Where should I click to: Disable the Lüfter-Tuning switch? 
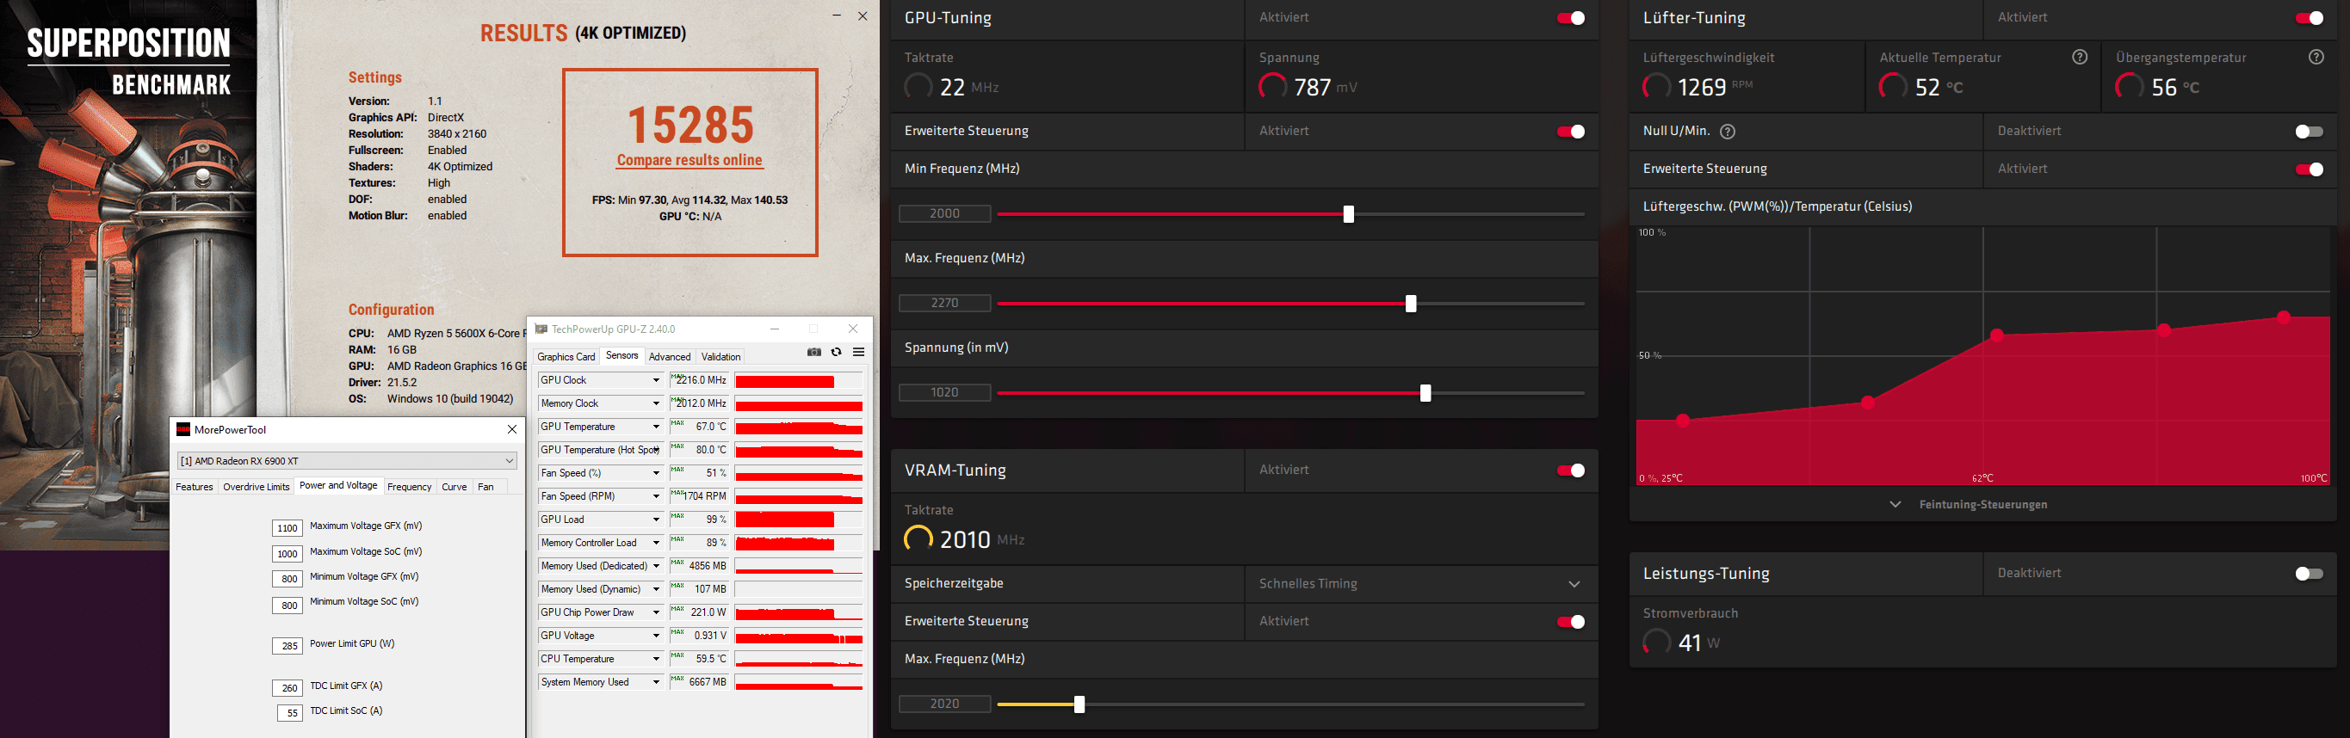point(2309,18)
